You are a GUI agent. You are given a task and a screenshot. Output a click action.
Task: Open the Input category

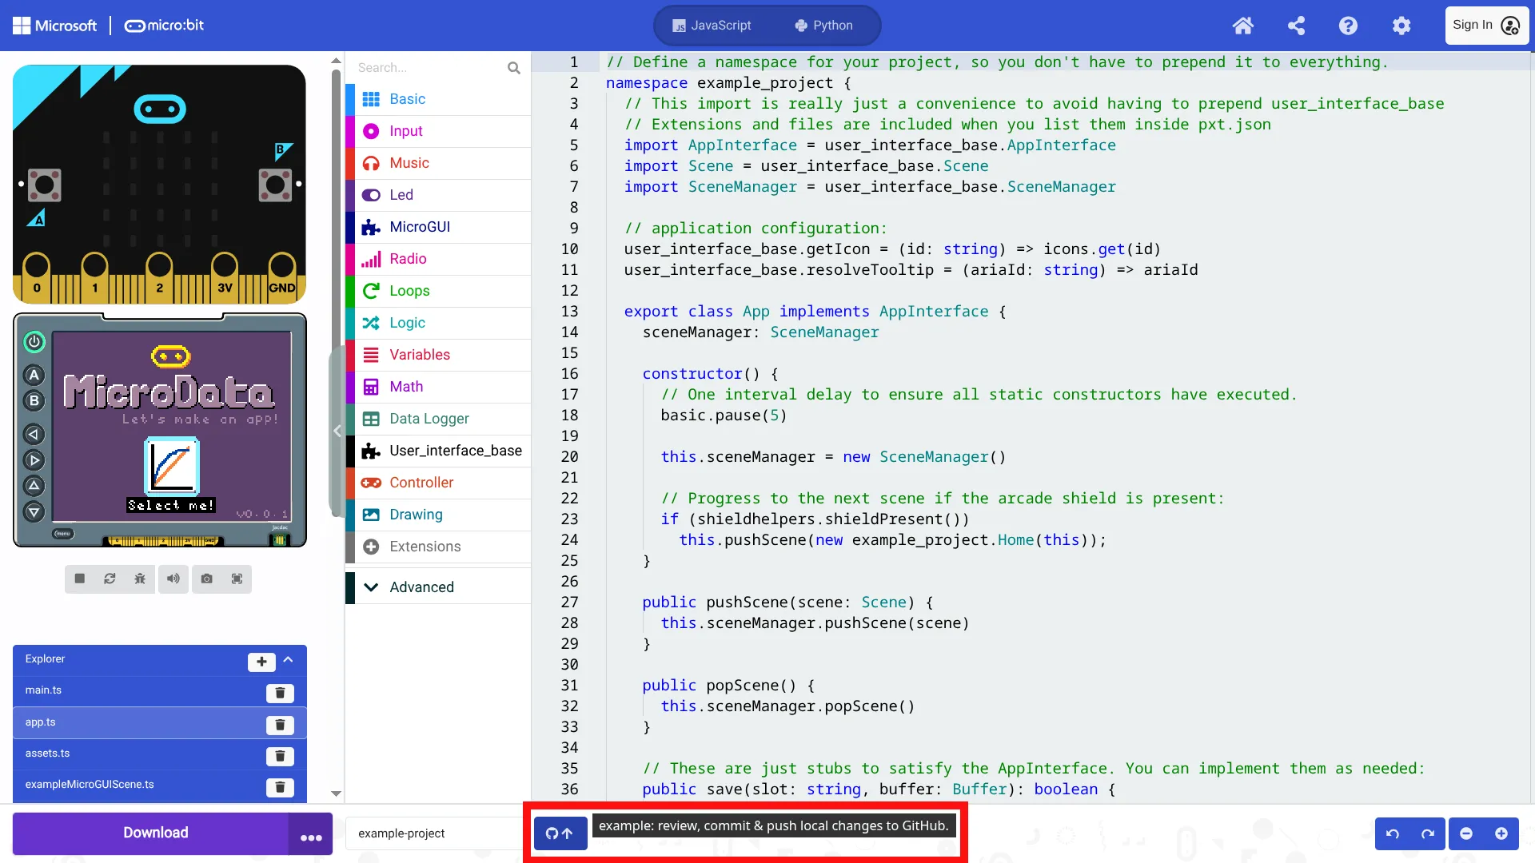point(438,131)
